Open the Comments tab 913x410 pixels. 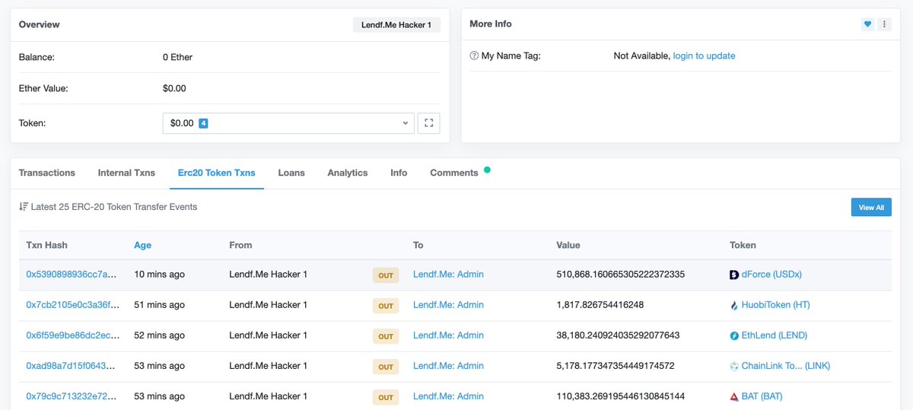(454, 173)
